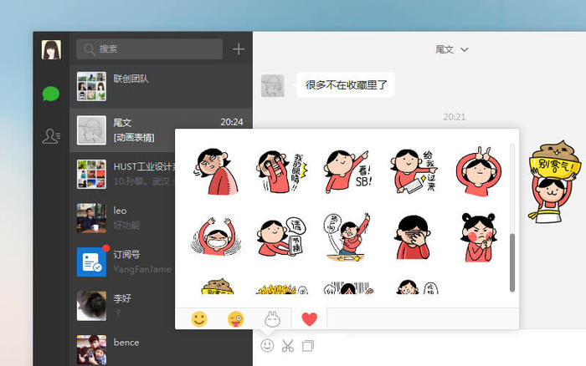Screen dimensions: 586x366
Task: Click the sticker panel vertical scrollbar
Action: pyautogui.click(x=512, y=262)
